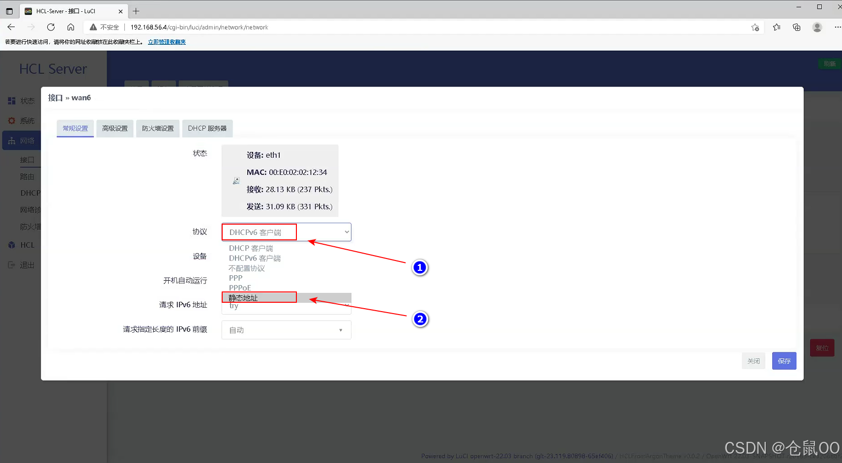Click the browser profile account icon
Screen dimensions: 842x463
coord(817,27)
